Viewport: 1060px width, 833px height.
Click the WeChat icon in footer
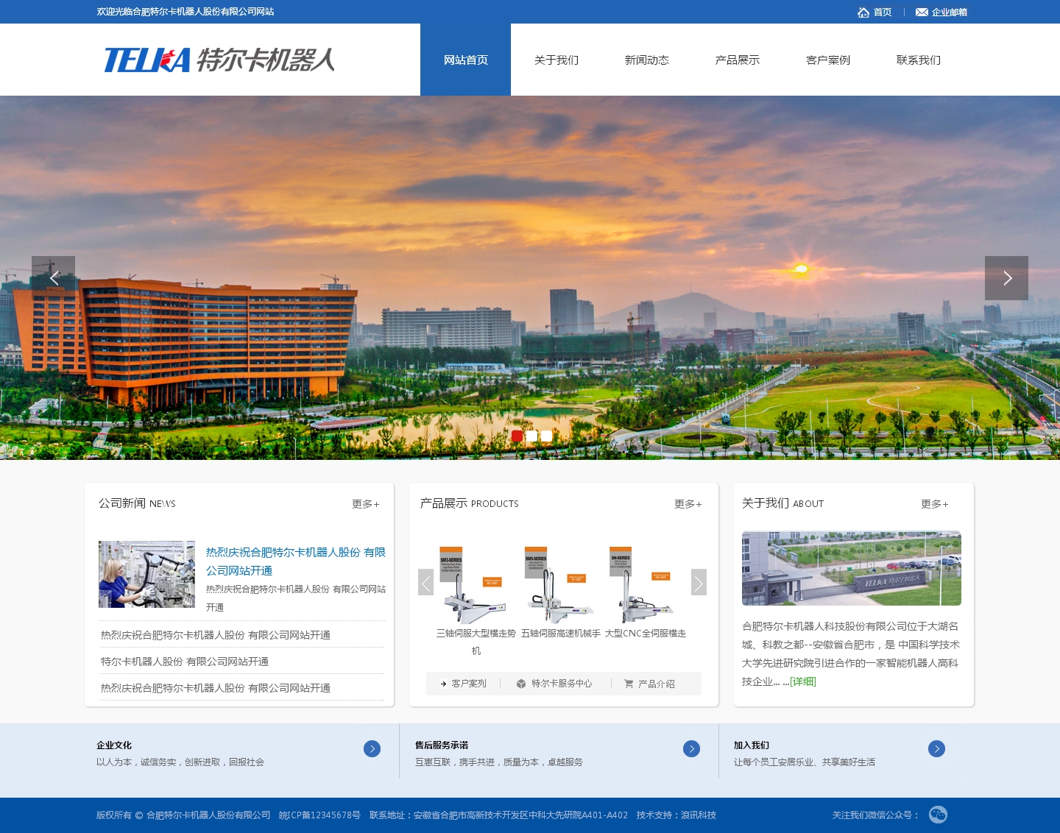(938, 815)
